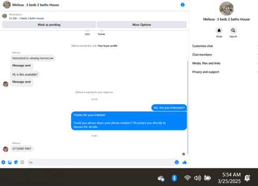Mark the listing as pending
Image resolution: width=258 pixels, height=186 pixels.
pos(49,25)
